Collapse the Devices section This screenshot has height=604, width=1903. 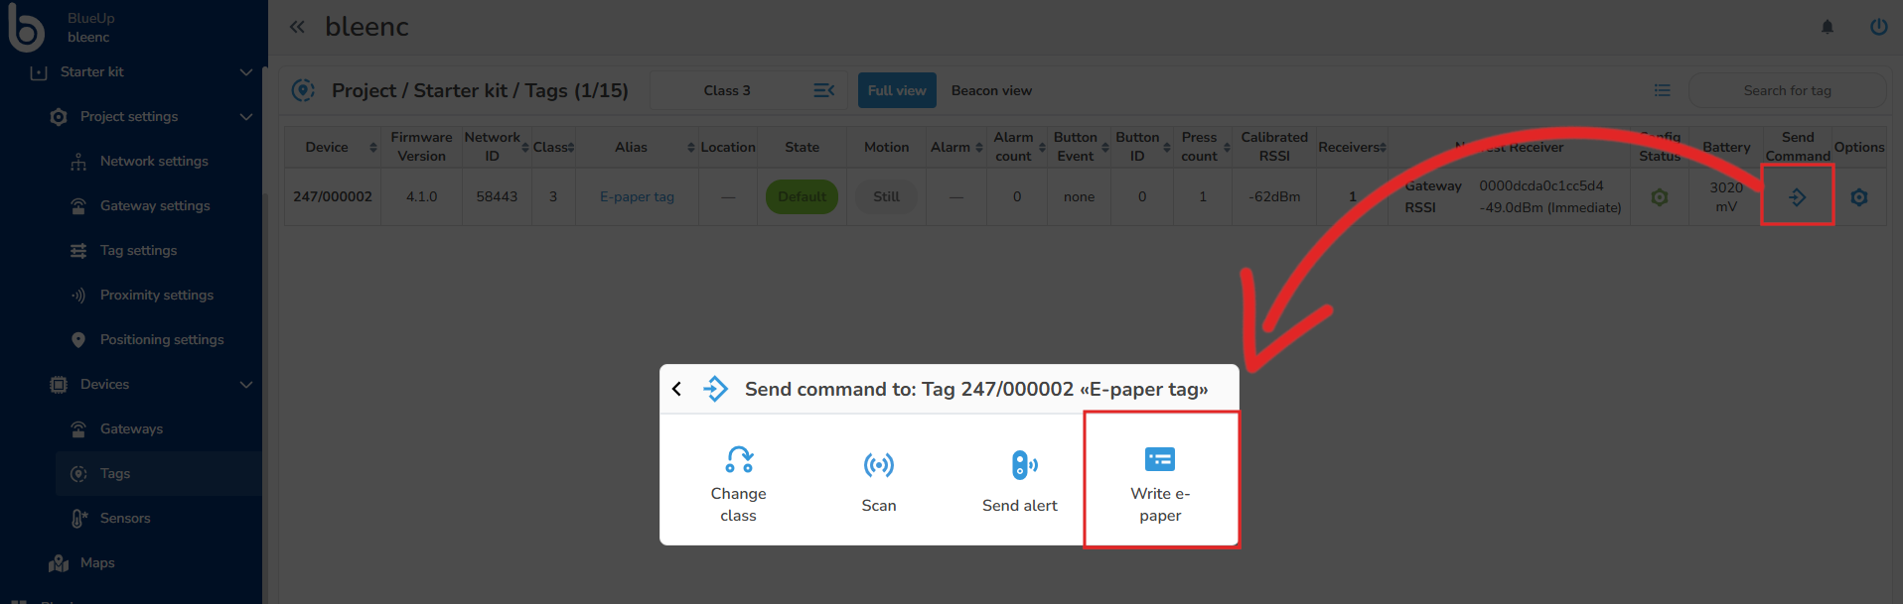pos(245,385)
